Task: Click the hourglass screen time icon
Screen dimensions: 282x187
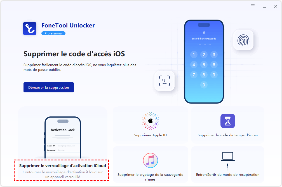Action: pyautogui.click(x=228, y=121)
